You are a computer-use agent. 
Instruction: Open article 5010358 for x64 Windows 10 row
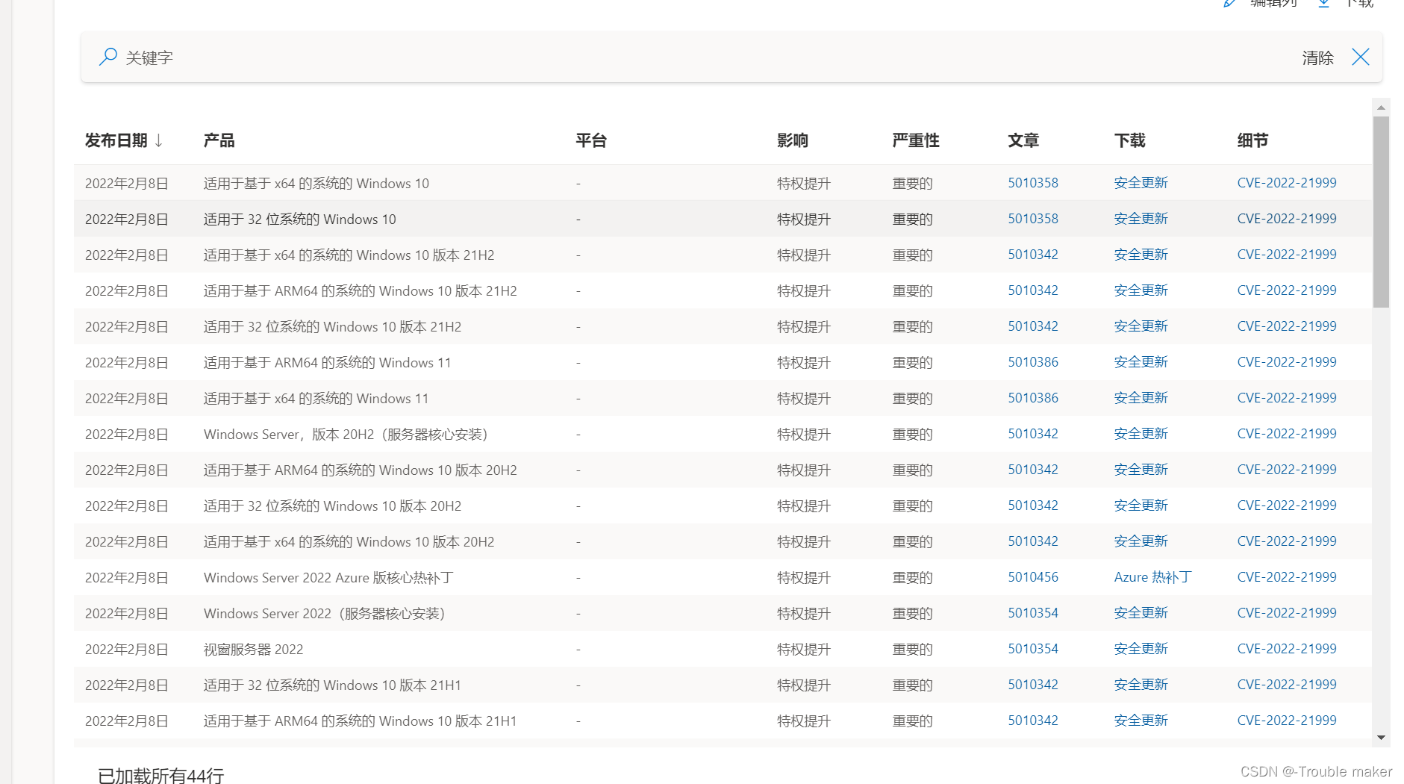(x=1033, y=183)
